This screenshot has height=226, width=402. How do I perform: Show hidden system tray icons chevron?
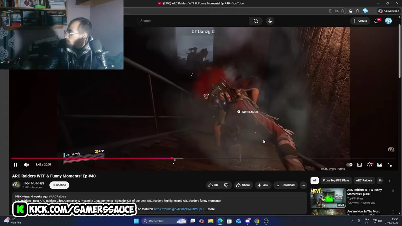[352, 221]
